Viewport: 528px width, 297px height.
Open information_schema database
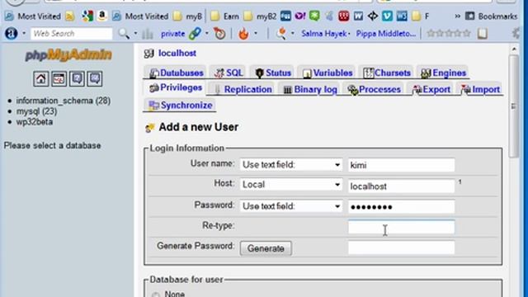tap(64, 101)
